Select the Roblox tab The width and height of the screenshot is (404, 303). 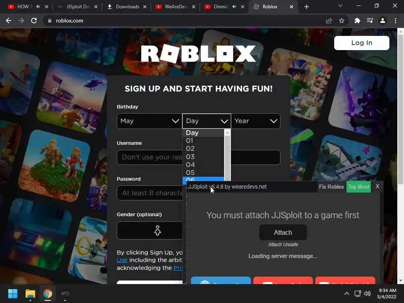(x=269, y=7)
